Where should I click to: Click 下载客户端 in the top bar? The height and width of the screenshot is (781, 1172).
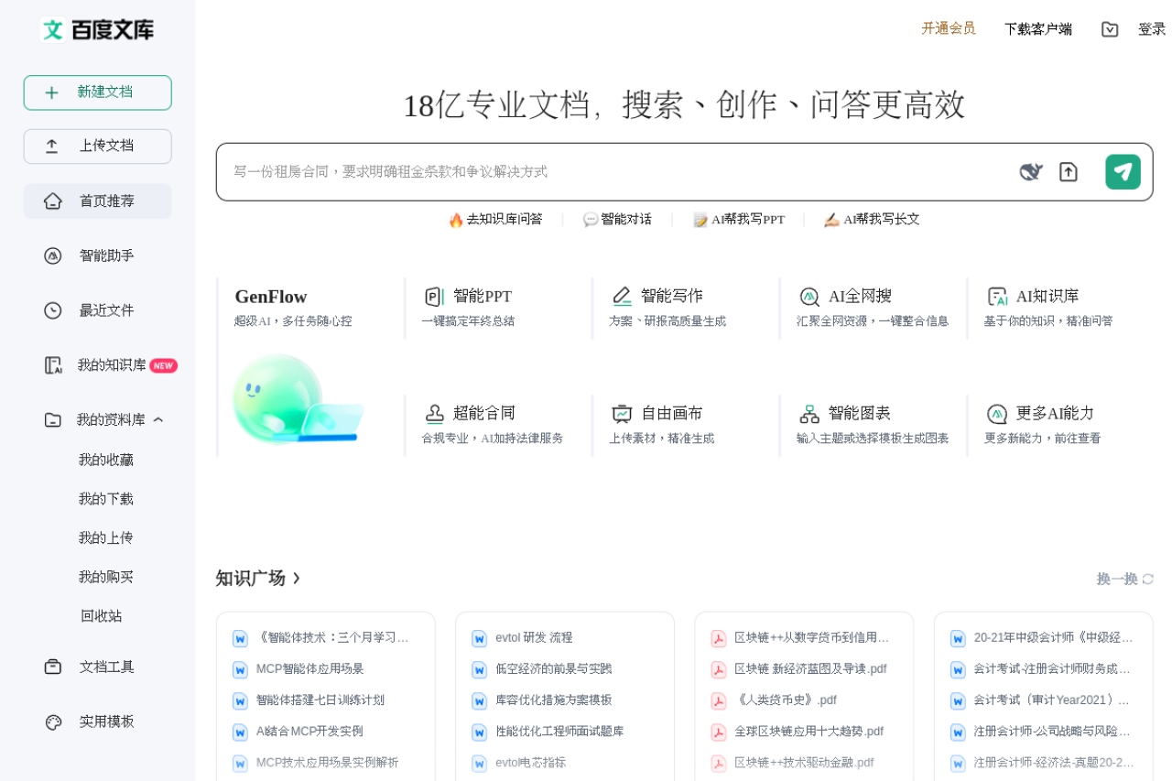(1038, 29)
